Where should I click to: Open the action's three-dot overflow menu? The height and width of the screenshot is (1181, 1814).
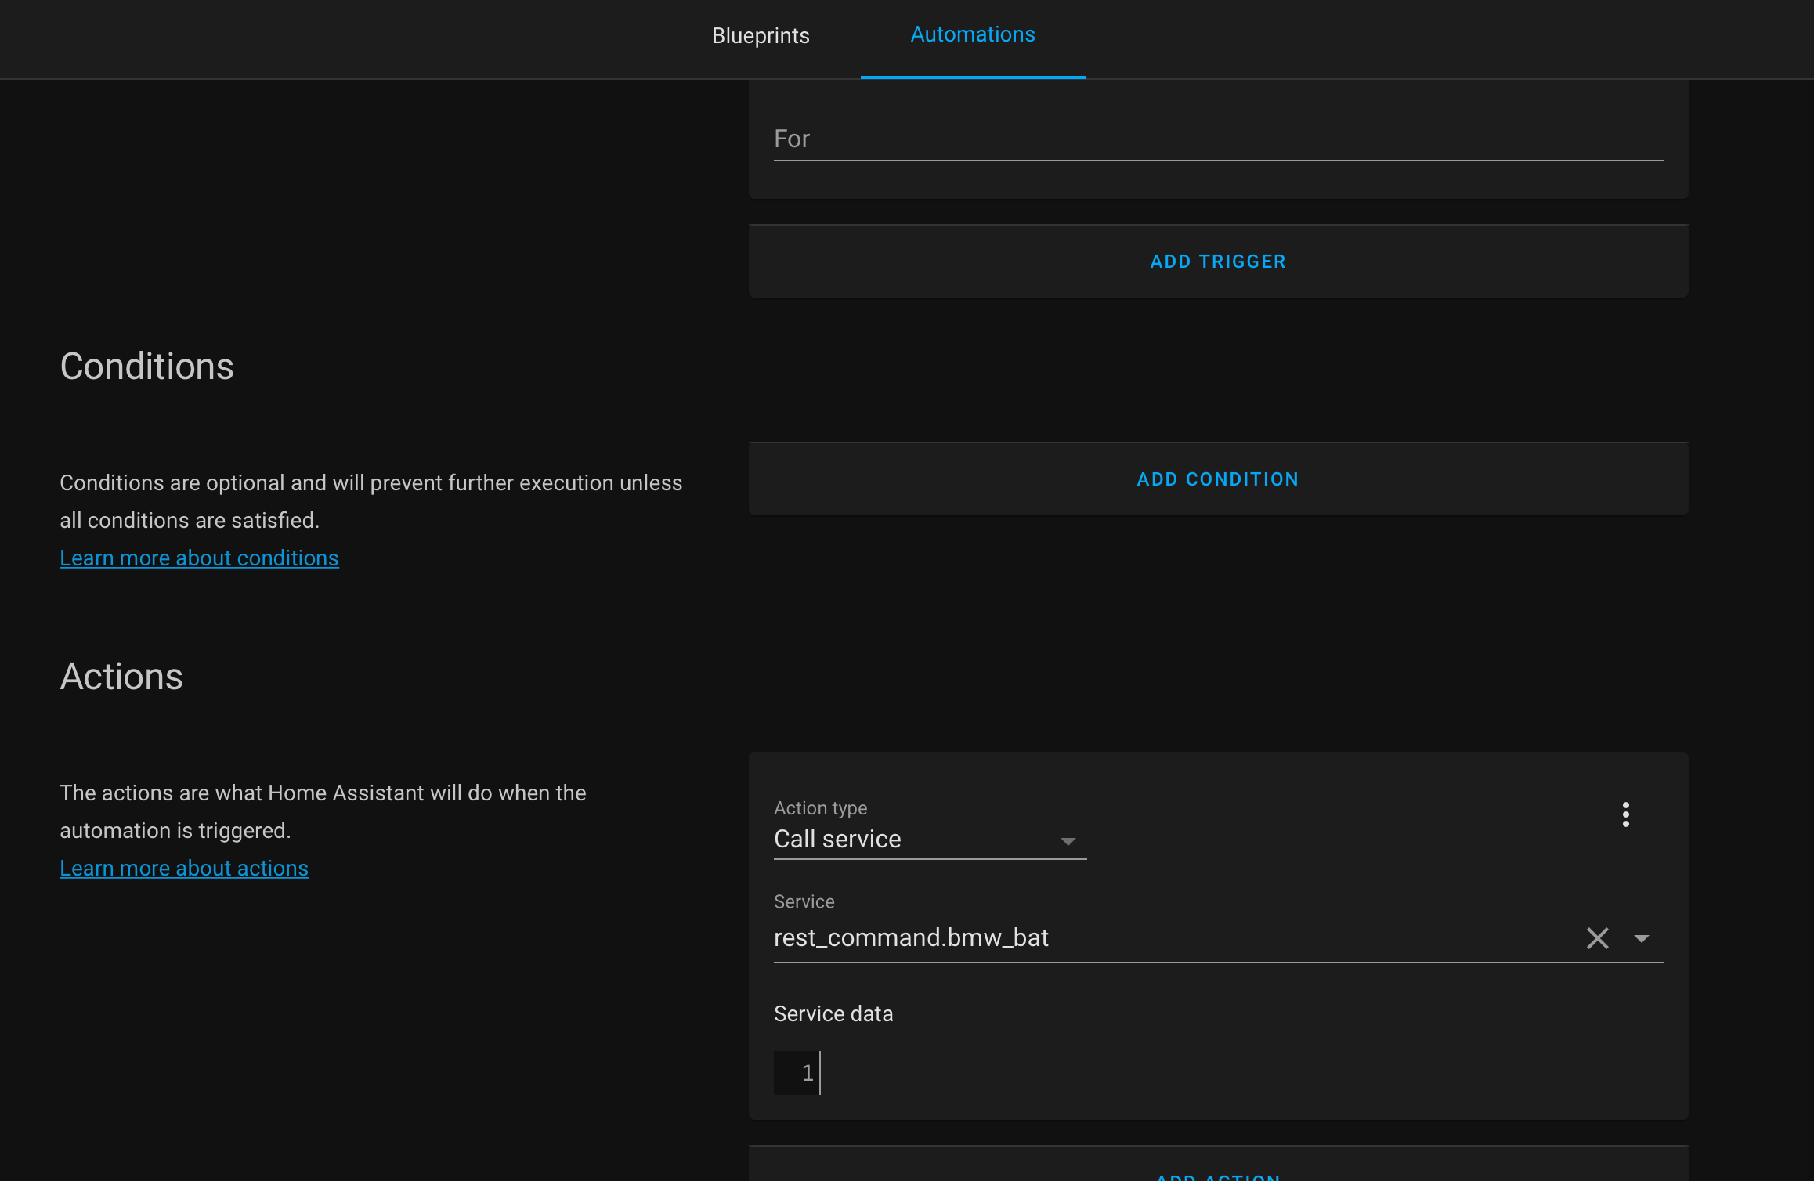(x=1626, y=814)
